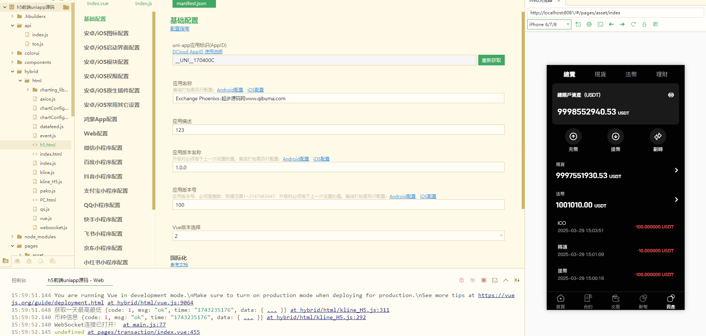Click the console debug bug icon

tap(462, 280)
